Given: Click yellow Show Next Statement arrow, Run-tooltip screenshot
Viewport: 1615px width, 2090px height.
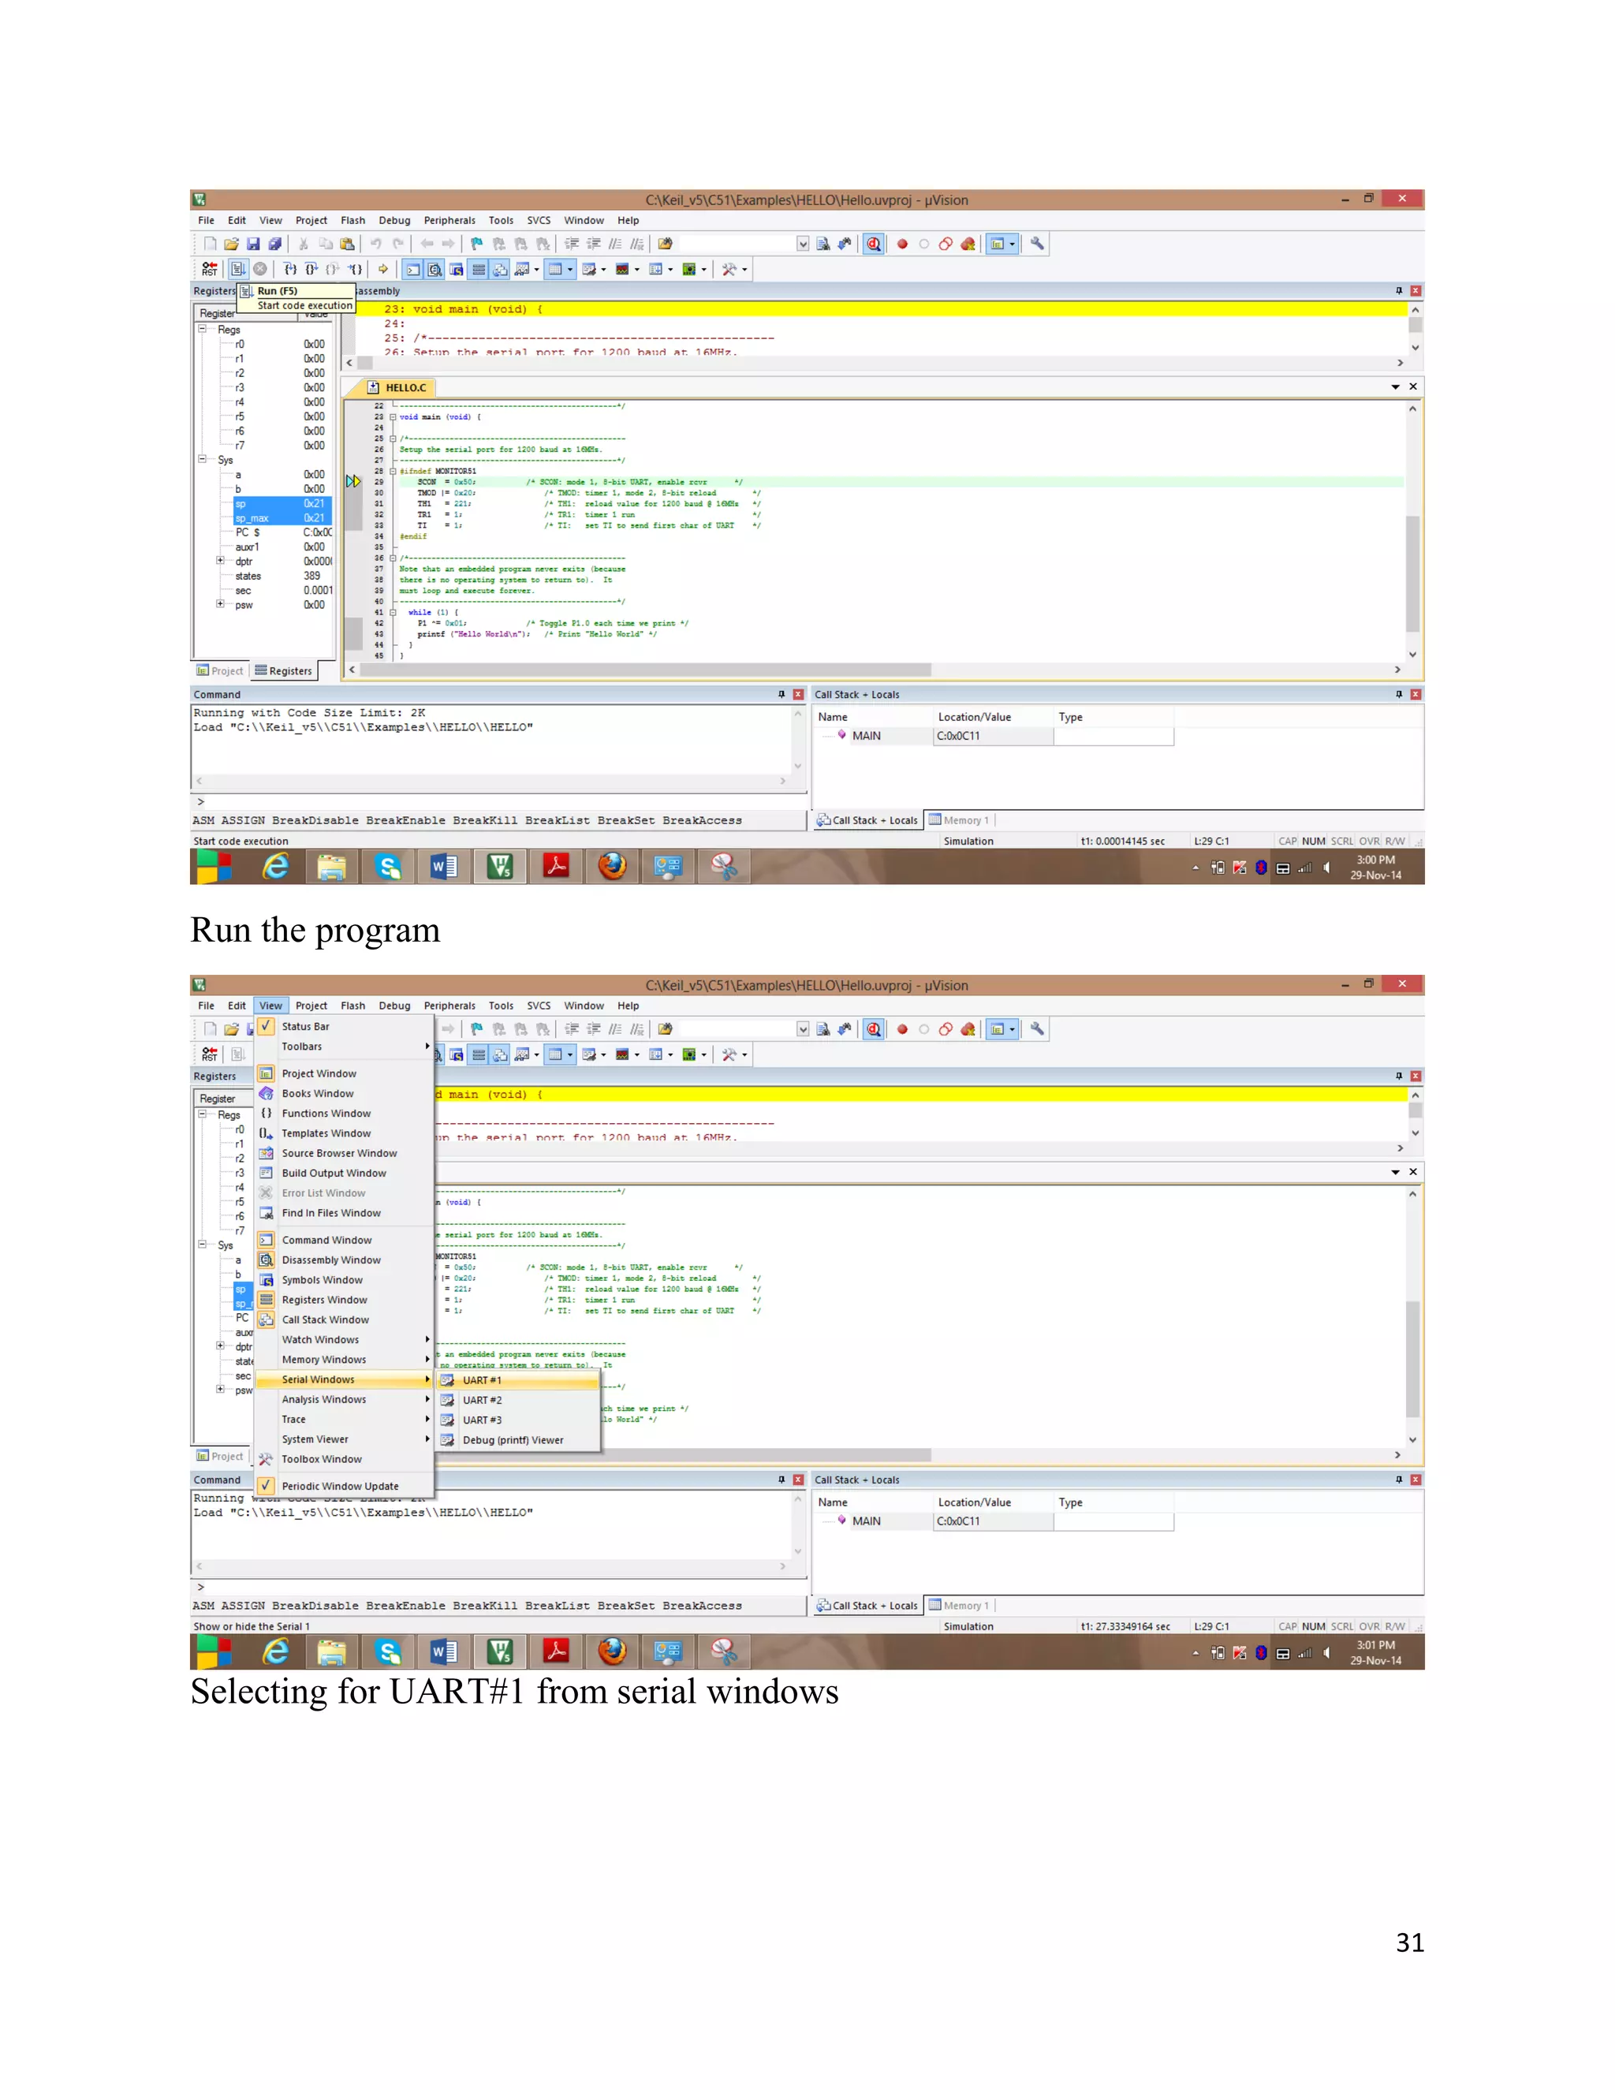Looking at the screenshot, I should (x=384, y=270).
